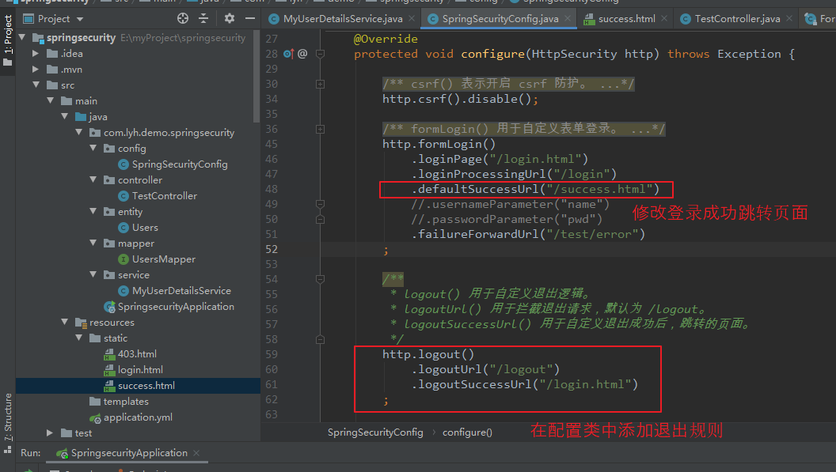Open TestController class in project tree
Viewport: 836px width, 472px height.
pos(164,196)
